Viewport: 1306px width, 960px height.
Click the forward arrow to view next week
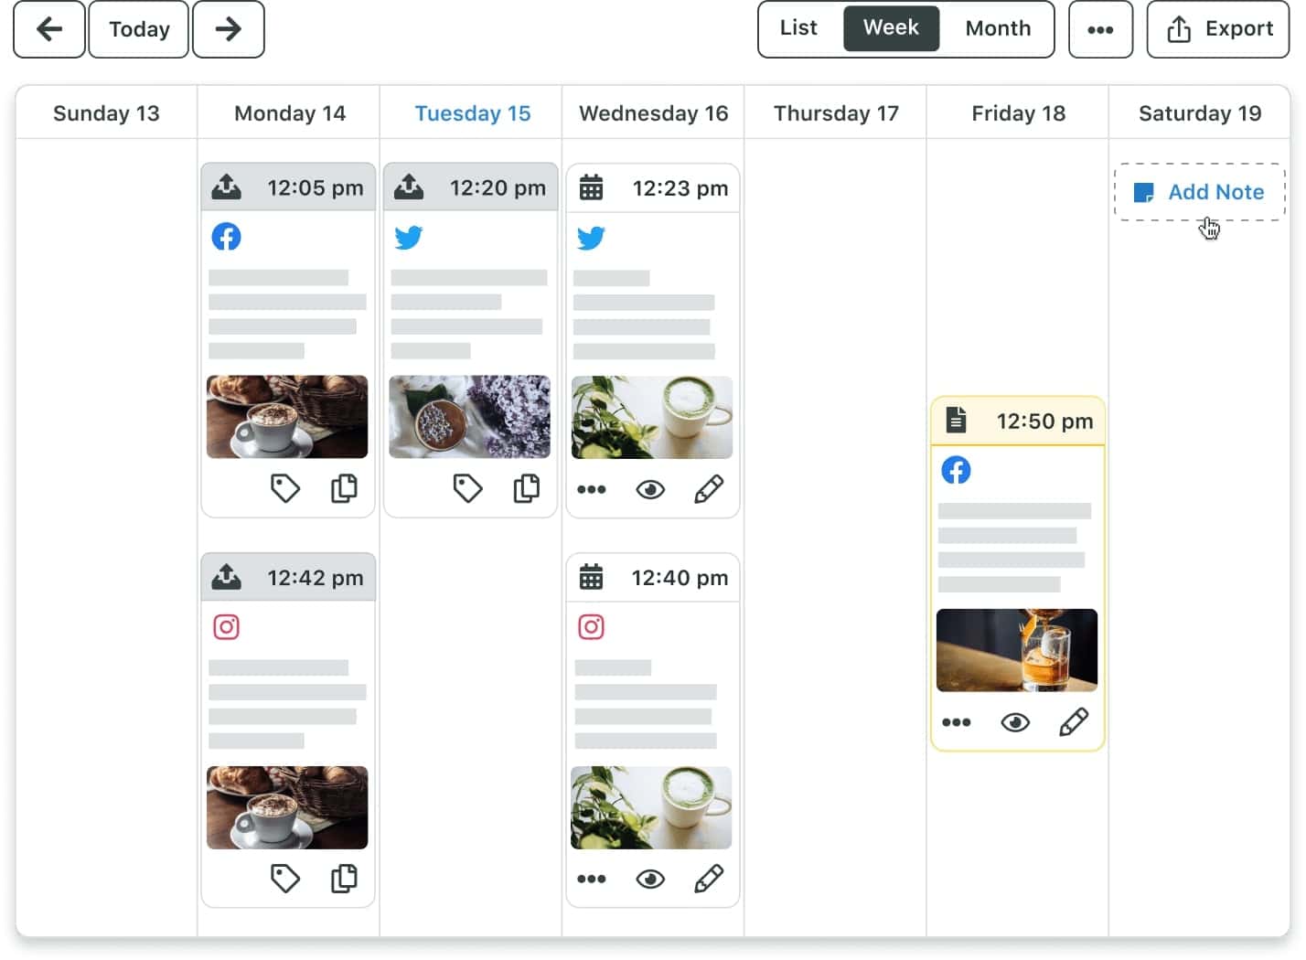[228, 28]
